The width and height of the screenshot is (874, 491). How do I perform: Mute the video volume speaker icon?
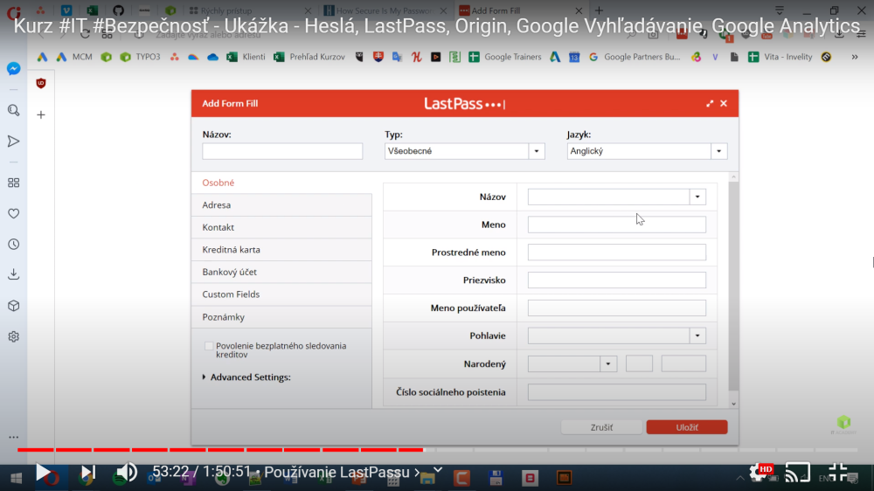[127, 473]
